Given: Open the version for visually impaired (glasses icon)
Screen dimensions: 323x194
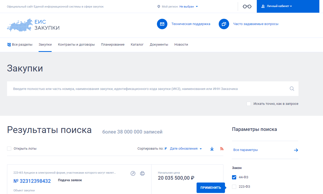Looking at the screenshot, I should click(247, 6).
